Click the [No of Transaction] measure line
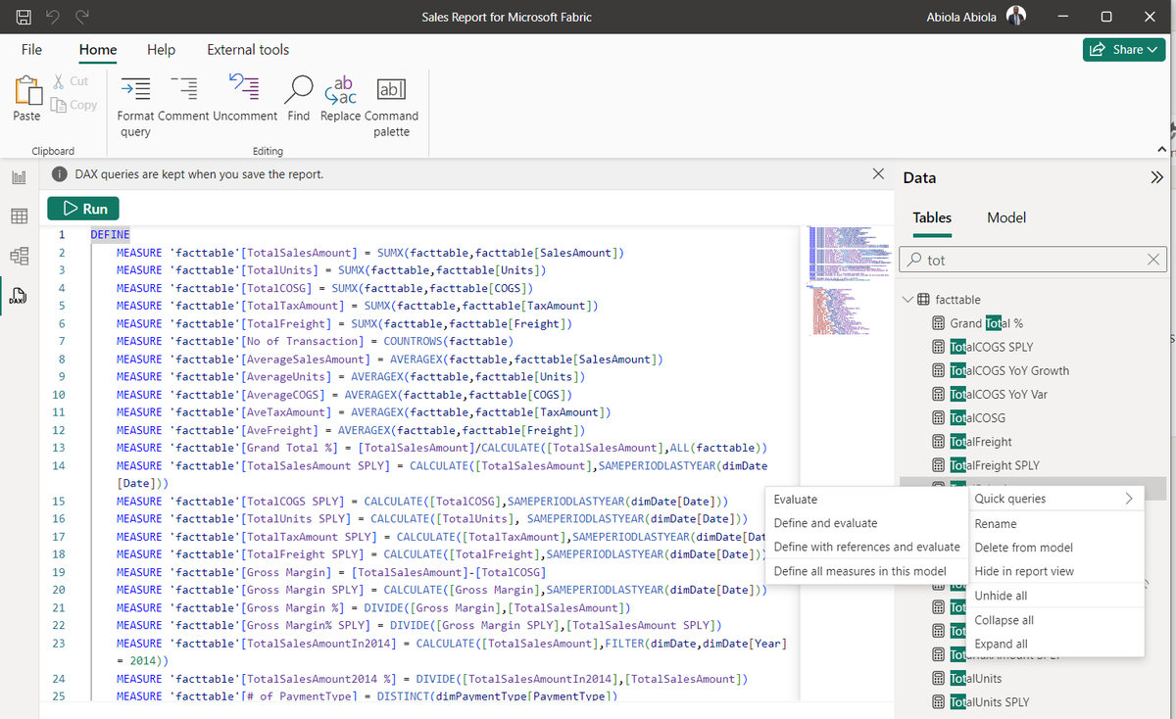The width and height of the screenshot is (1176, 719). pos(315,341)
